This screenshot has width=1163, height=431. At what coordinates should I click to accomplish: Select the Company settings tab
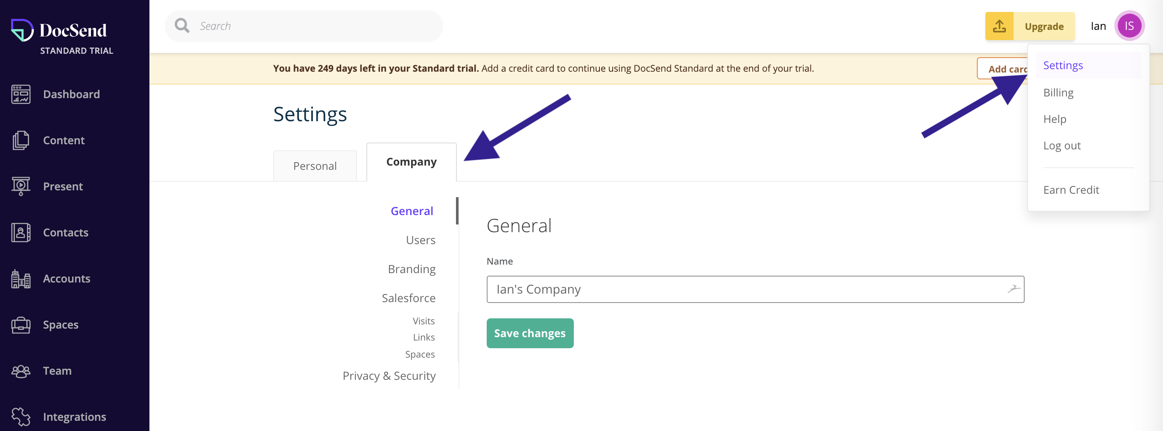(411, 162)
